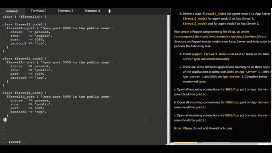Click the terminal vertical scrollbar
The height and width of the screenshot is (153, 272).
[x=168, y=80]
